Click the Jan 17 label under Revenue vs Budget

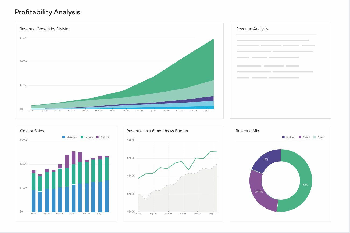pos(183,213)
